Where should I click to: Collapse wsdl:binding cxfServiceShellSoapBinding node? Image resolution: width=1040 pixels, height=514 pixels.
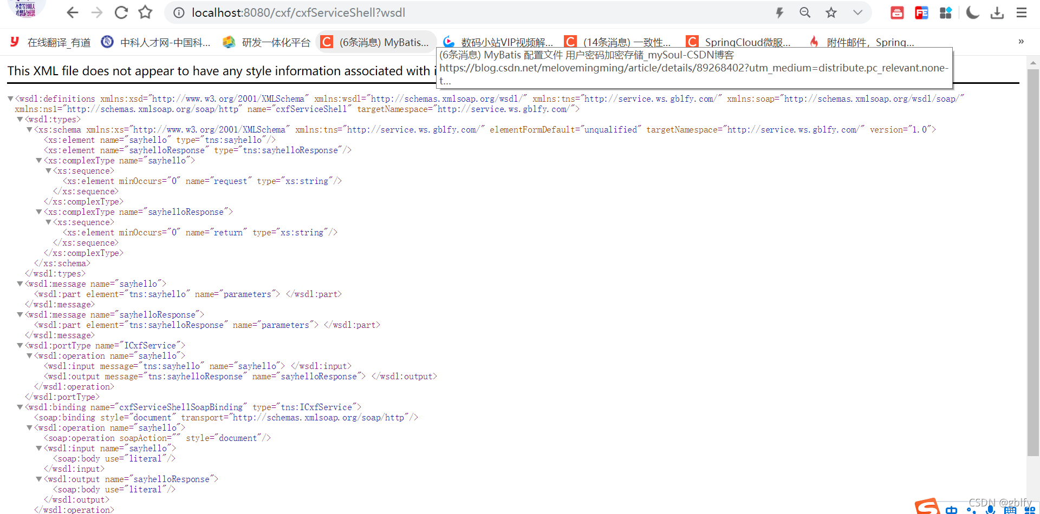(x=20, y=407)
